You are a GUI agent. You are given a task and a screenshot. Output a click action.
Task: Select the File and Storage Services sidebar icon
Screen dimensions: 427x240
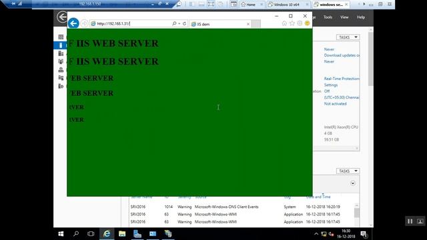coord(61,78)
